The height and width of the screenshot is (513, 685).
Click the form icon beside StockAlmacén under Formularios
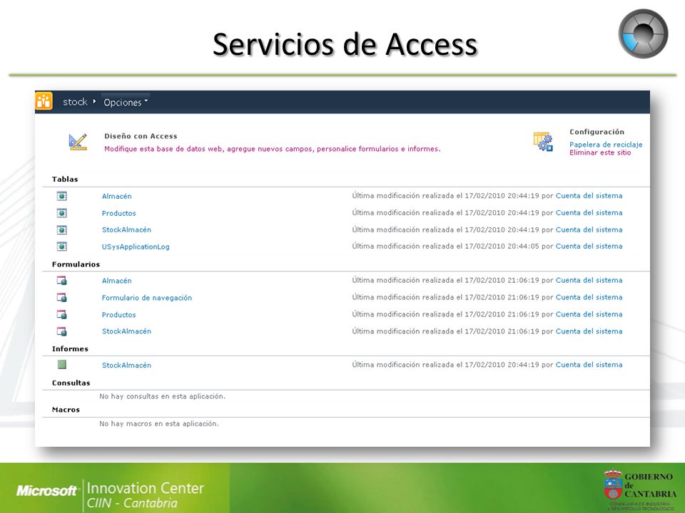[x=61, y=331]
